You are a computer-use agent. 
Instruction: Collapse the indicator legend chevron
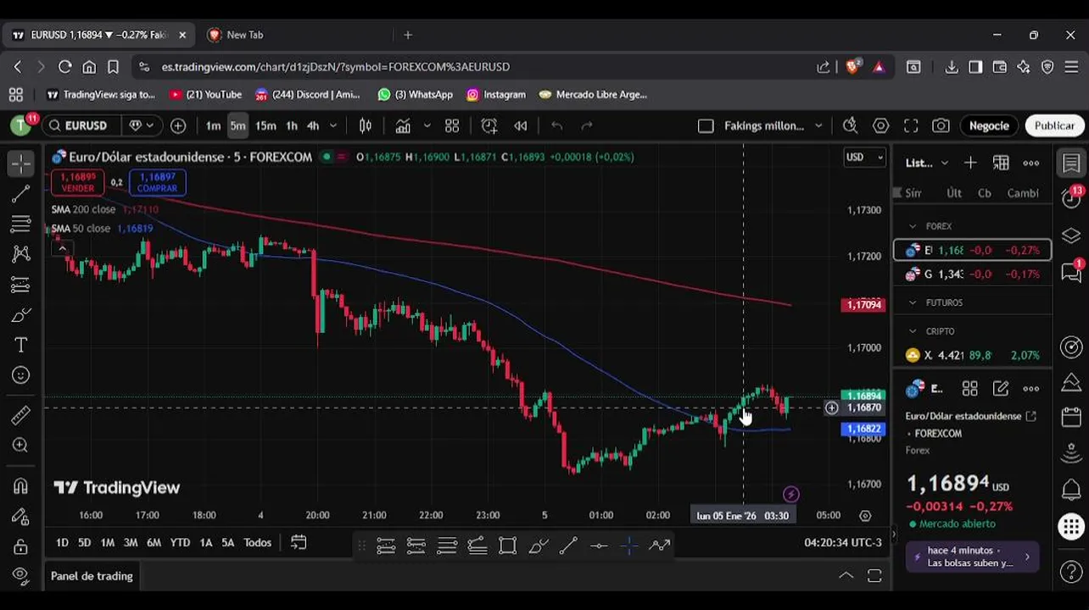[x=62, y=248]
